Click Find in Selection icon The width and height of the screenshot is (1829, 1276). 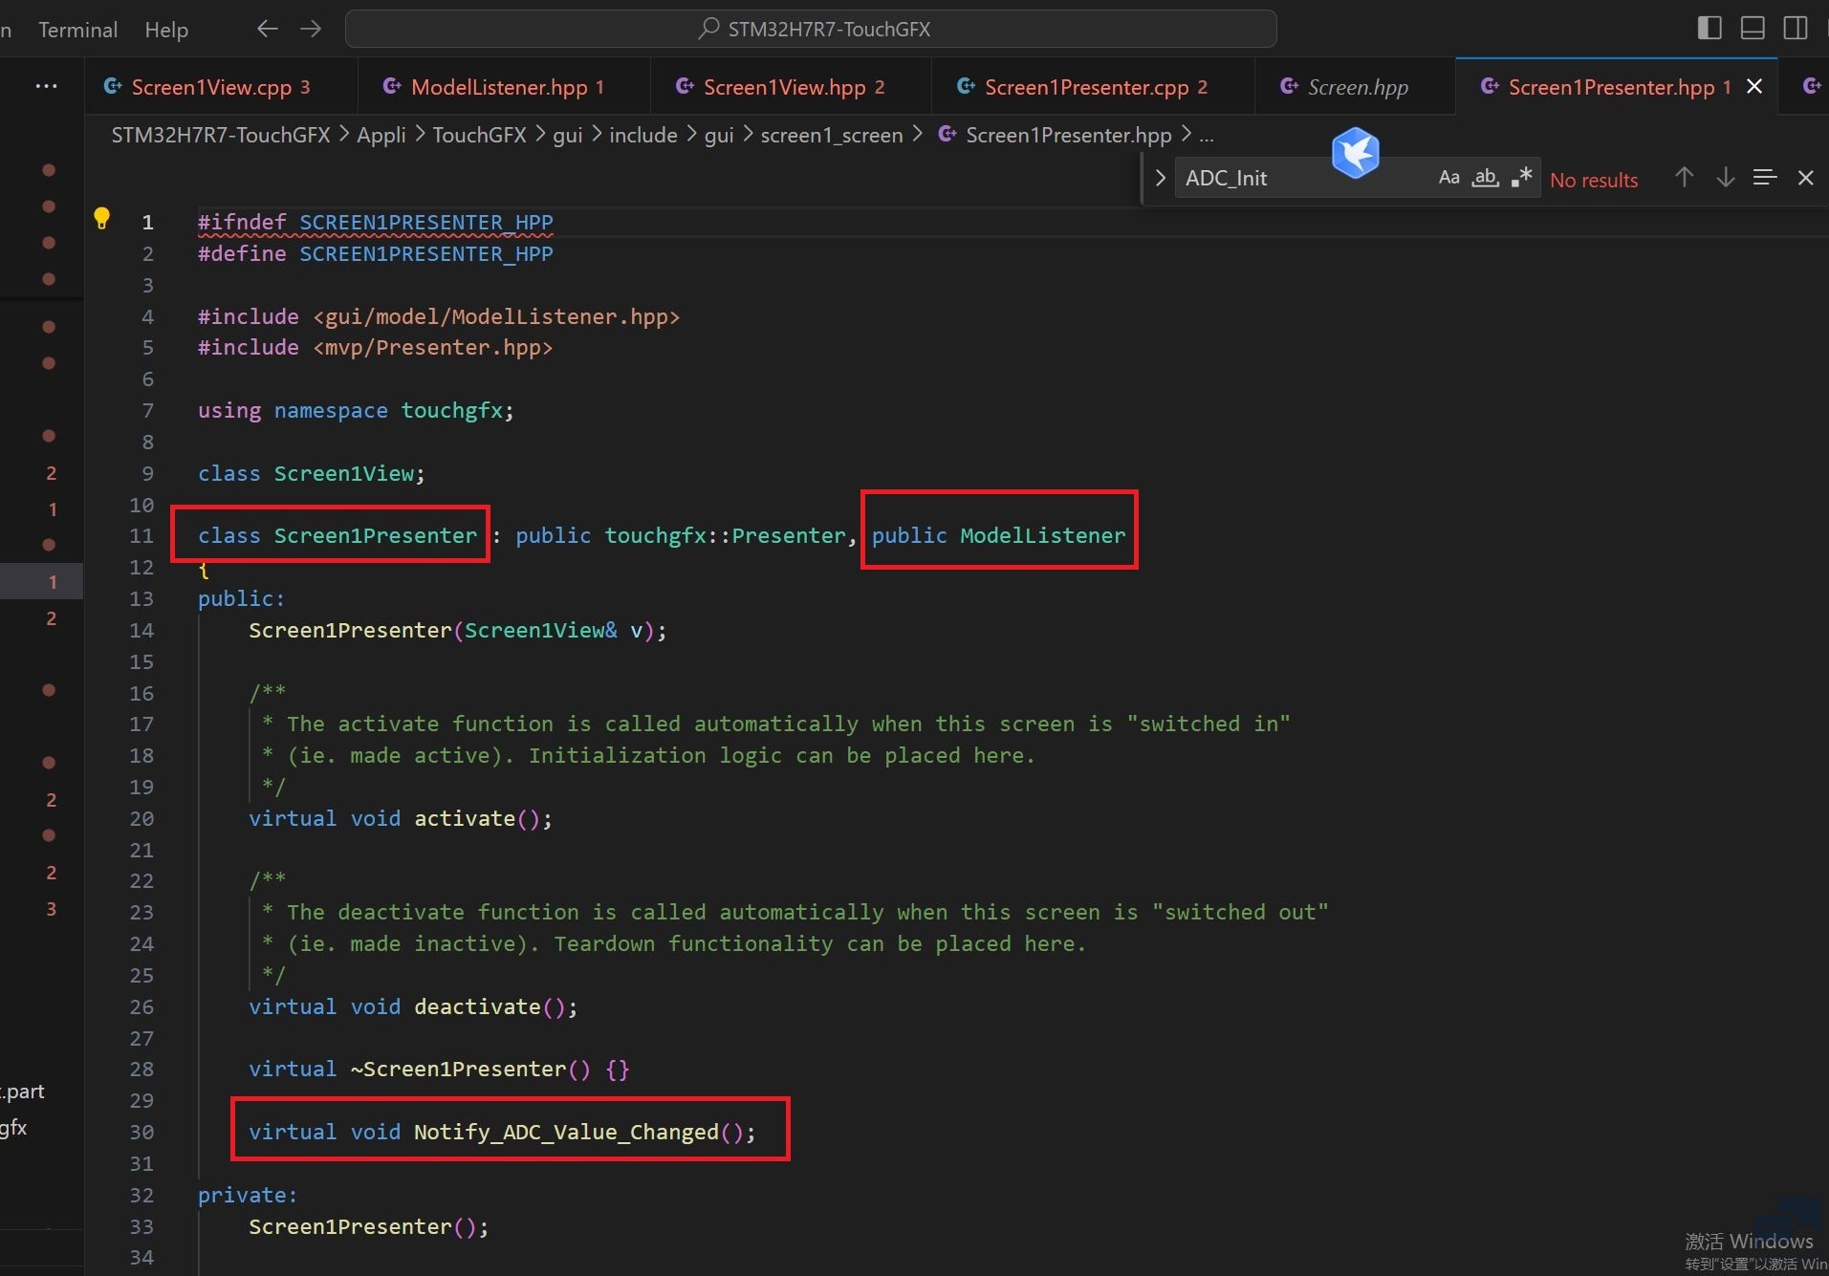point(1765,178)
